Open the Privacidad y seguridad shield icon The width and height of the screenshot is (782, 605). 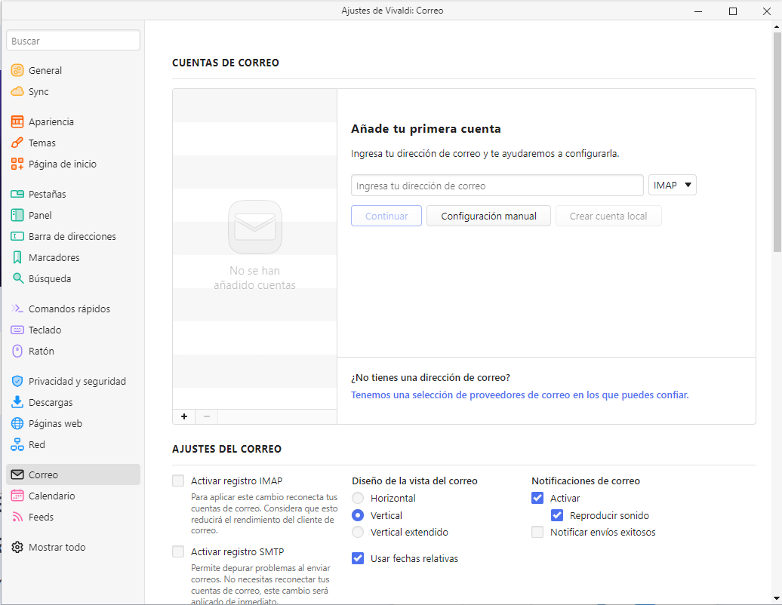(17, 381)
